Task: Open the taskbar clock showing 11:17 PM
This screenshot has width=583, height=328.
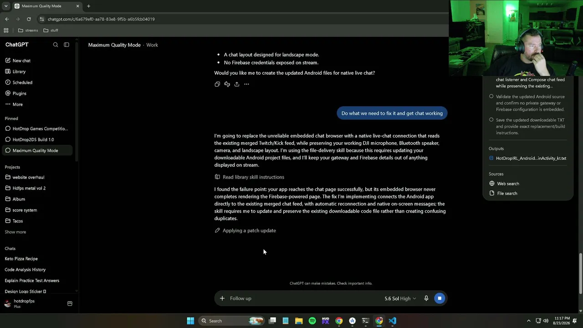Action: [x=563, y=321]
